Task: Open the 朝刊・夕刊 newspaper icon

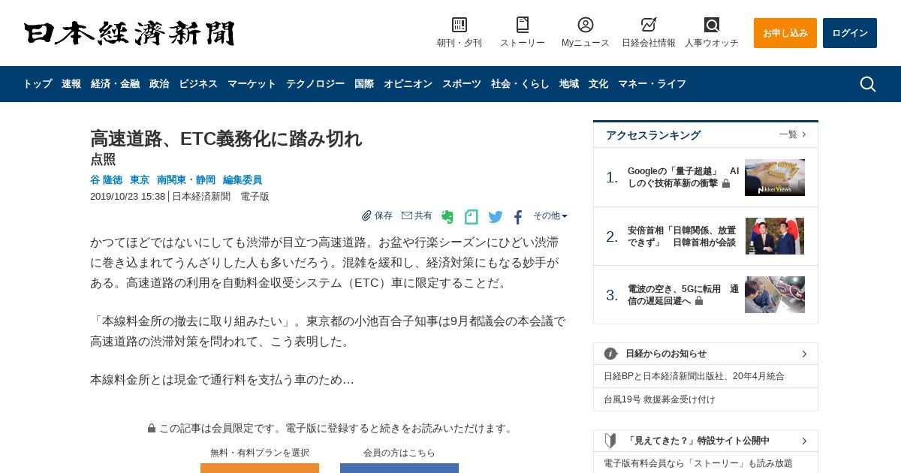Action: (x=460, y=25)
